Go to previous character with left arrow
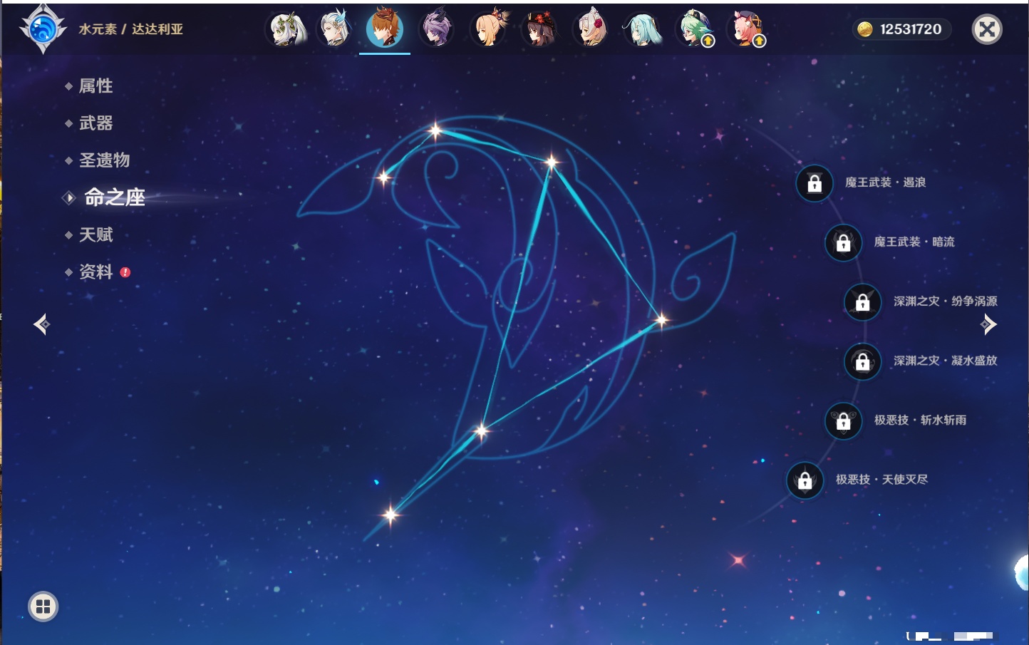 coord(41,325)
